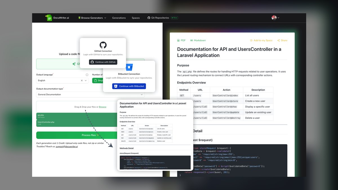
Task: Click the Purpose heading in the right panel
Action: coord(183,65)
